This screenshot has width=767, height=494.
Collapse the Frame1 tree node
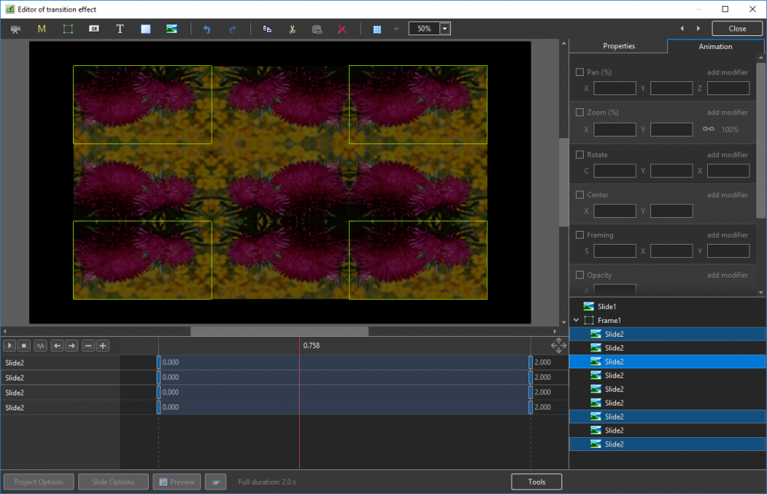pyautogui.click(x=575, y=320)
